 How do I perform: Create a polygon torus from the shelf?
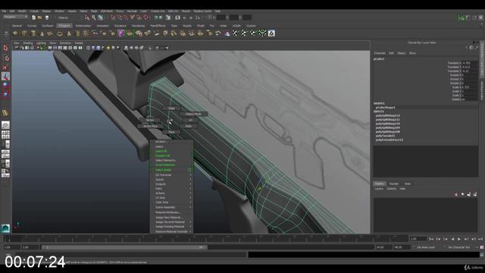(x=59, y=33)
